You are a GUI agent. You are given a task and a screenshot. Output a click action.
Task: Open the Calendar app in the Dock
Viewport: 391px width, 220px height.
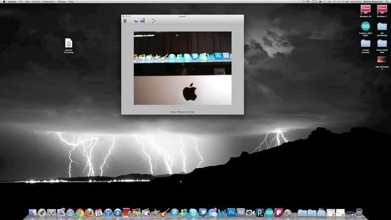[x=99, y=213]
